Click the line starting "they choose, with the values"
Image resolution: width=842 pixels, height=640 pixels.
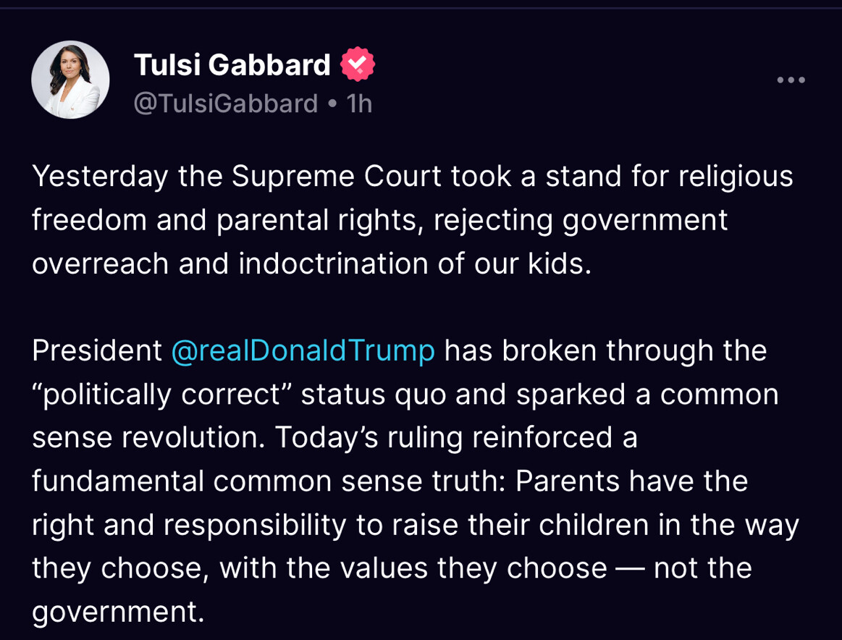coord(392,568)
